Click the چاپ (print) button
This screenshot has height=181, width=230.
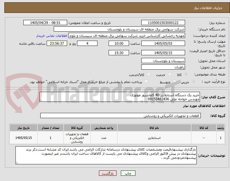128,173
